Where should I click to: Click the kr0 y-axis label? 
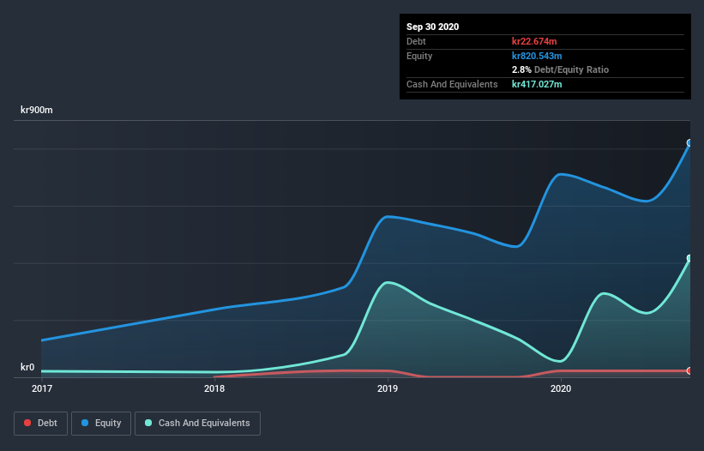point(27,367)
